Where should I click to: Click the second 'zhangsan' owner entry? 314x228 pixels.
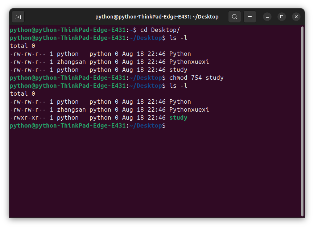point(71,110)
